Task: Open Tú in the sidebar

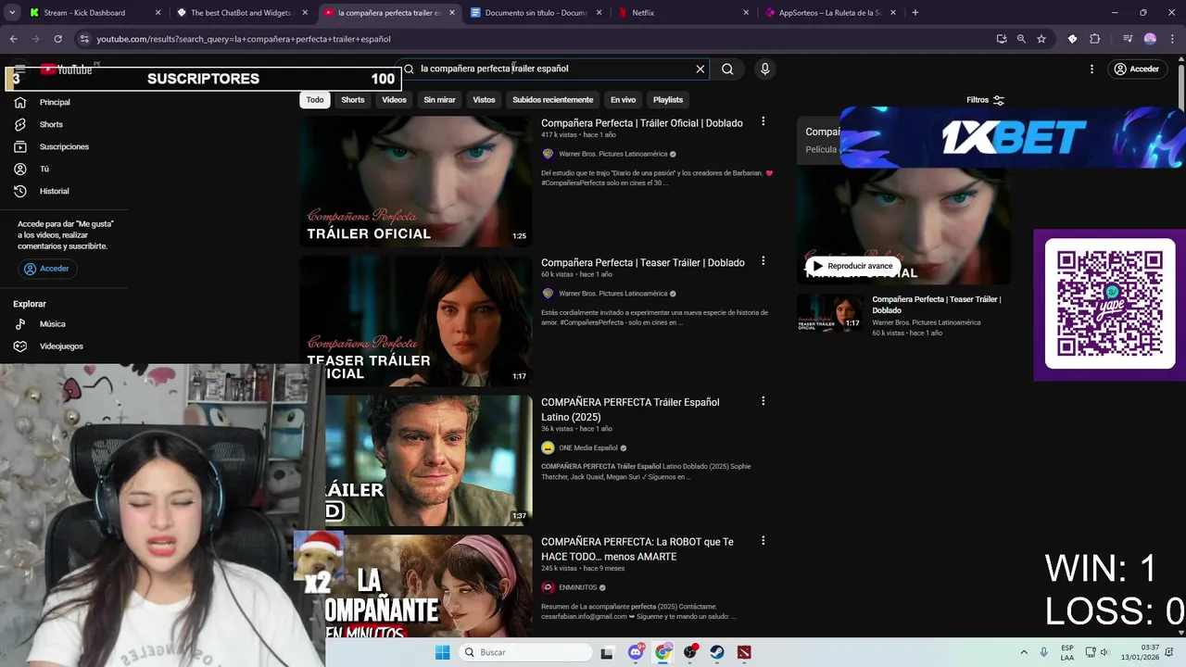Action: point(44,169)
